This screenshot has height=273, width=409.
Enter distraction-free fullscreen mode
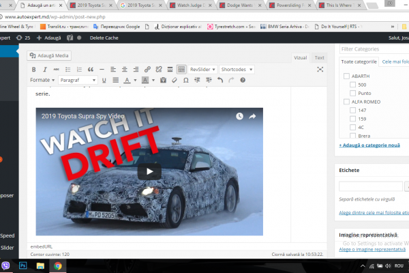(320, 69)
